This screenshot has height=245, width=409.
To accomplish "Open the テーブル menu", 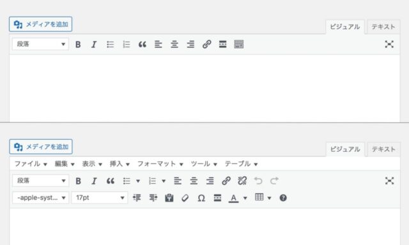I will click(242, 164).
